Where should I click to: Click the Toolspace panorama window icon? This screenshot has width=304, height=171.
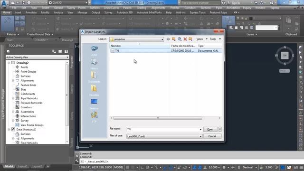[60, 51]
